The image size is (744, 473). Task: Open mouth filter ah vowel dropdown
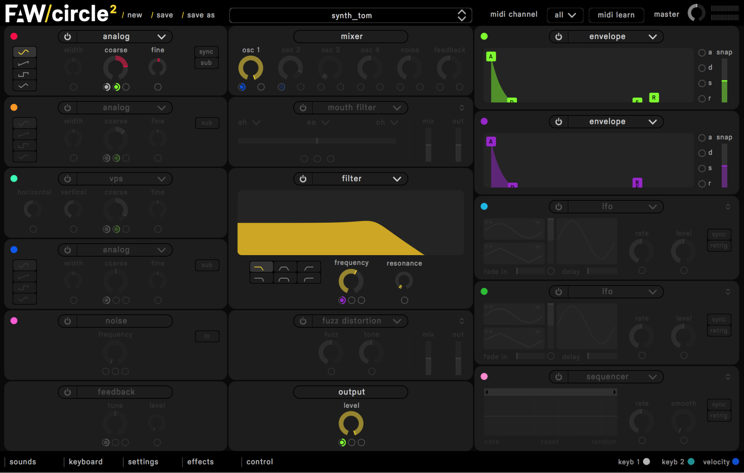tap(249, 123)
